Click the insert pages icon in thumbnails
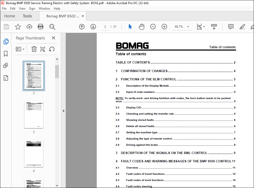Screen dimensions: 254x188 point(43,49)
